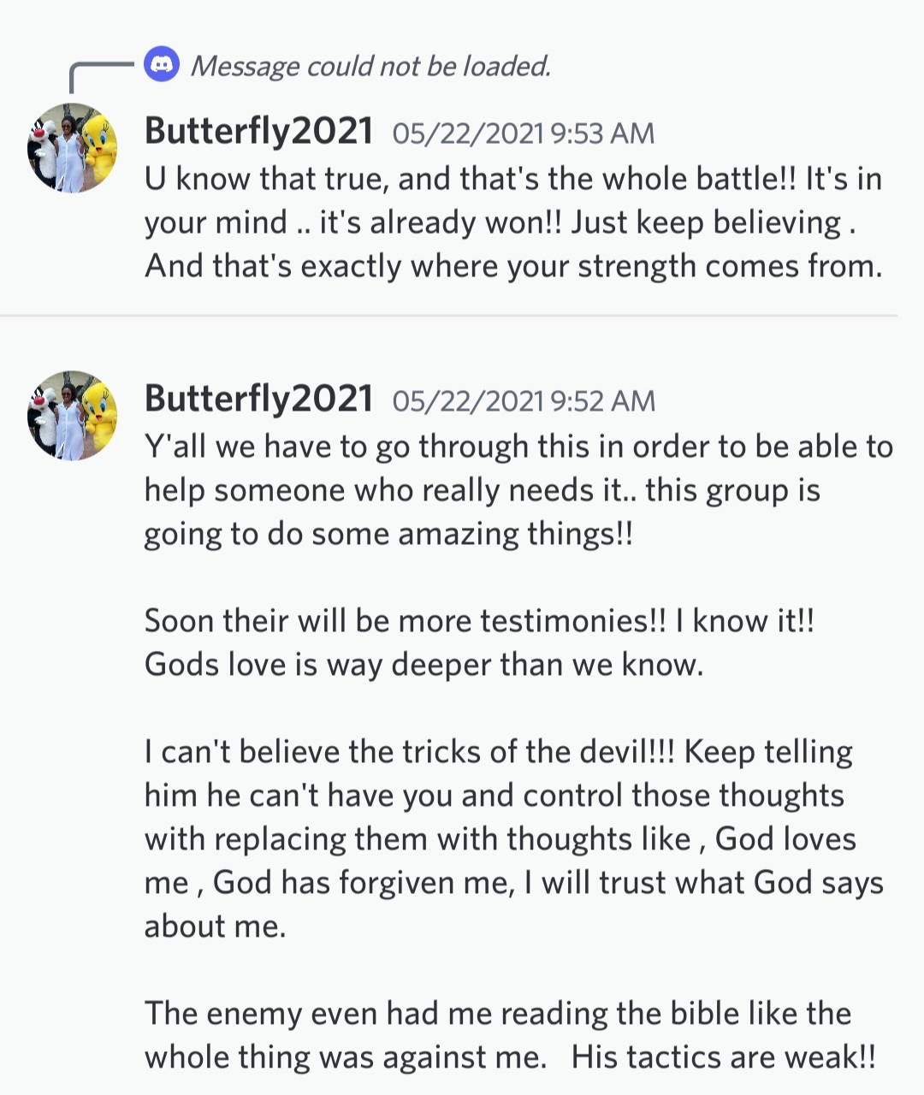Image resolution: width=924 pixels, height=1095 pixels.
Task: Click the 05/22/2021 9:53 AM timestamp
Action: pyautogui.click(x=523, y=133)
